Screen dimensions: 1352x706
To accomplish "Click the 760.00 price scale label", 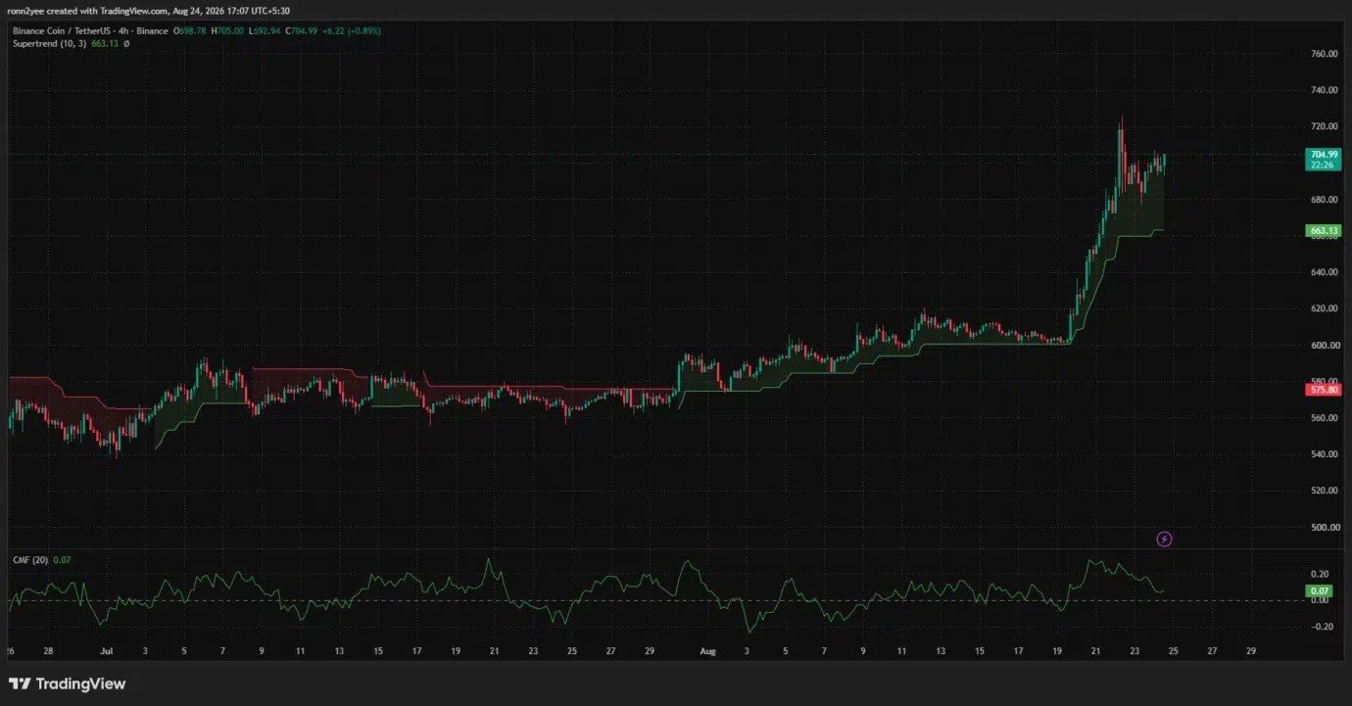I will click(1324, 54).
